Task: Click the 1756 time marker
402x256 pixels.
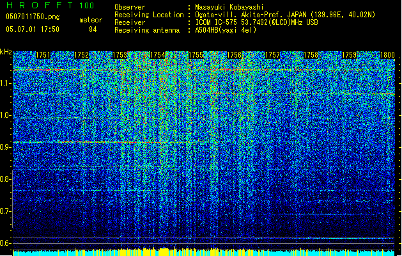Action: [235, 55]
